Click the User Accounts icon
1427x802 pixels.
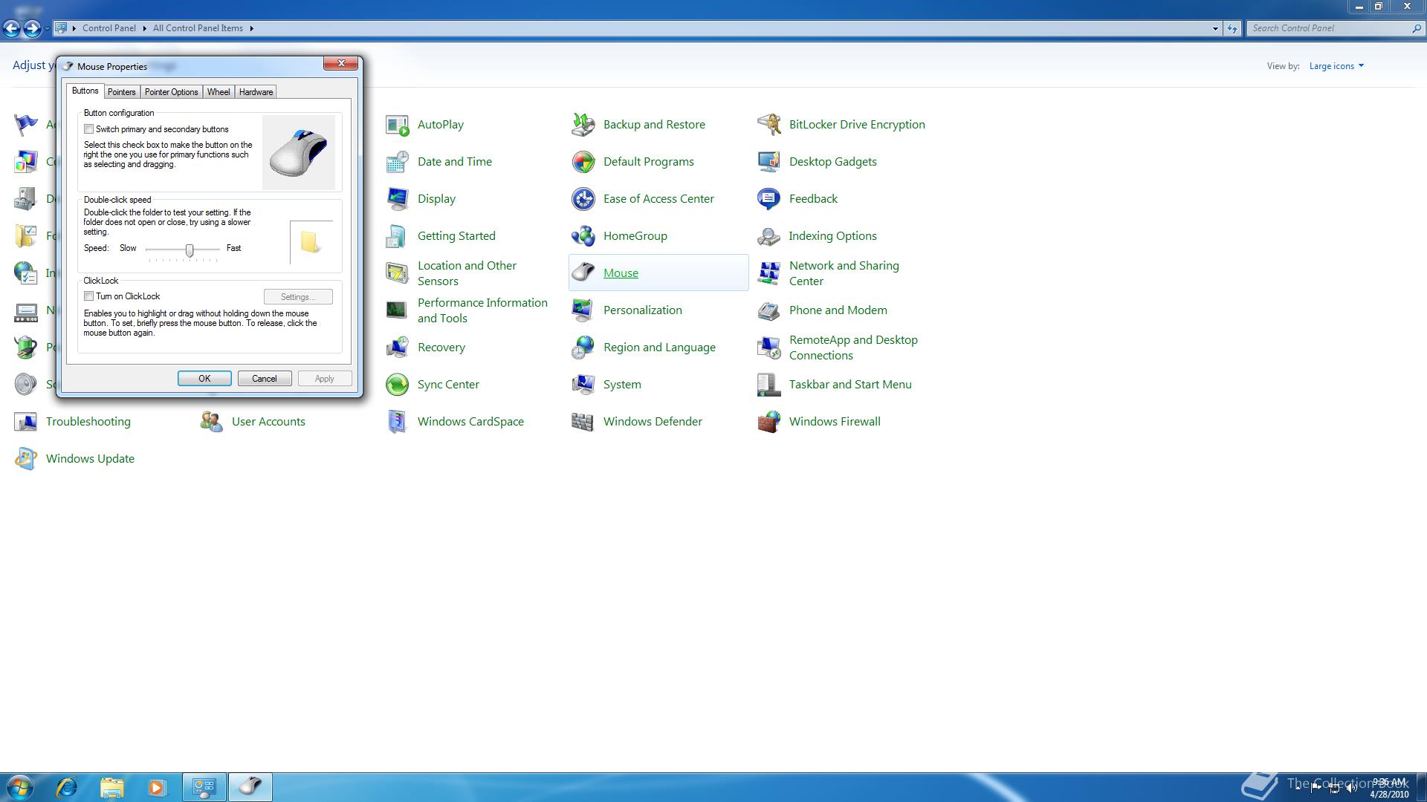point(212,422)
